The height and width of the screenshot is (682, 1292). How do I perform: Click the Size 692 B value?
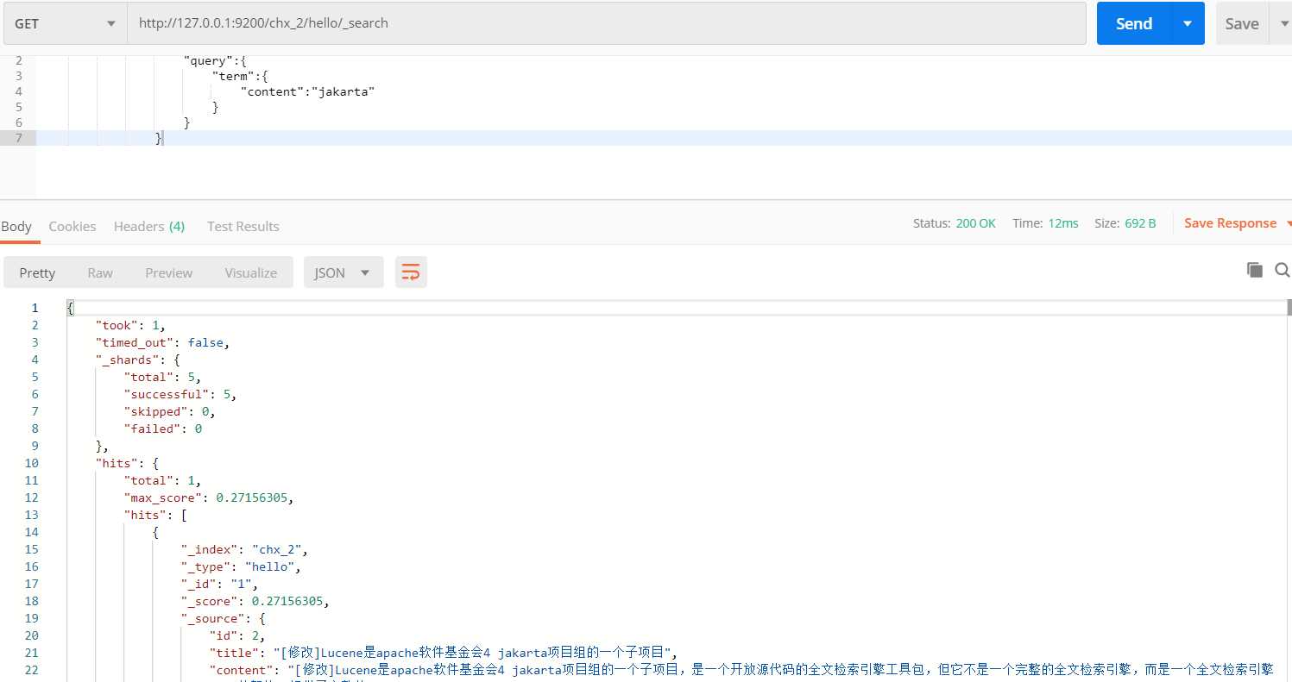pos(1140,223)
